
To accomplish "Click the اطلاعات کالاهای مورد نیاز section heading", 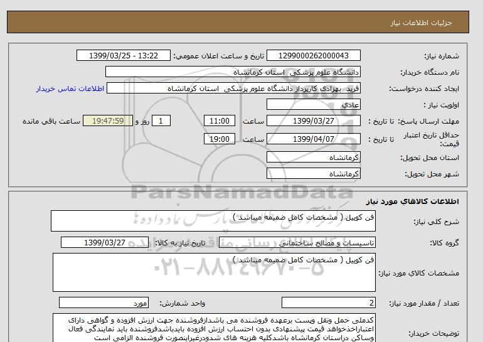I will pyautogui.click(x=413, y=201).
